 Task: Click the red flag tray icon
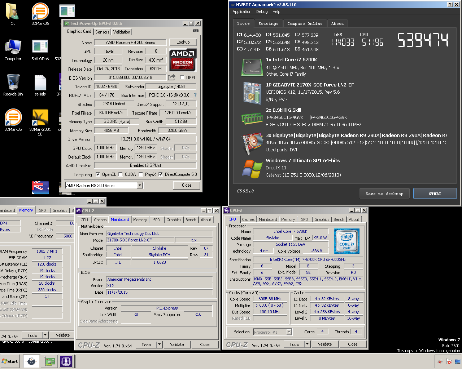(449, 361)
